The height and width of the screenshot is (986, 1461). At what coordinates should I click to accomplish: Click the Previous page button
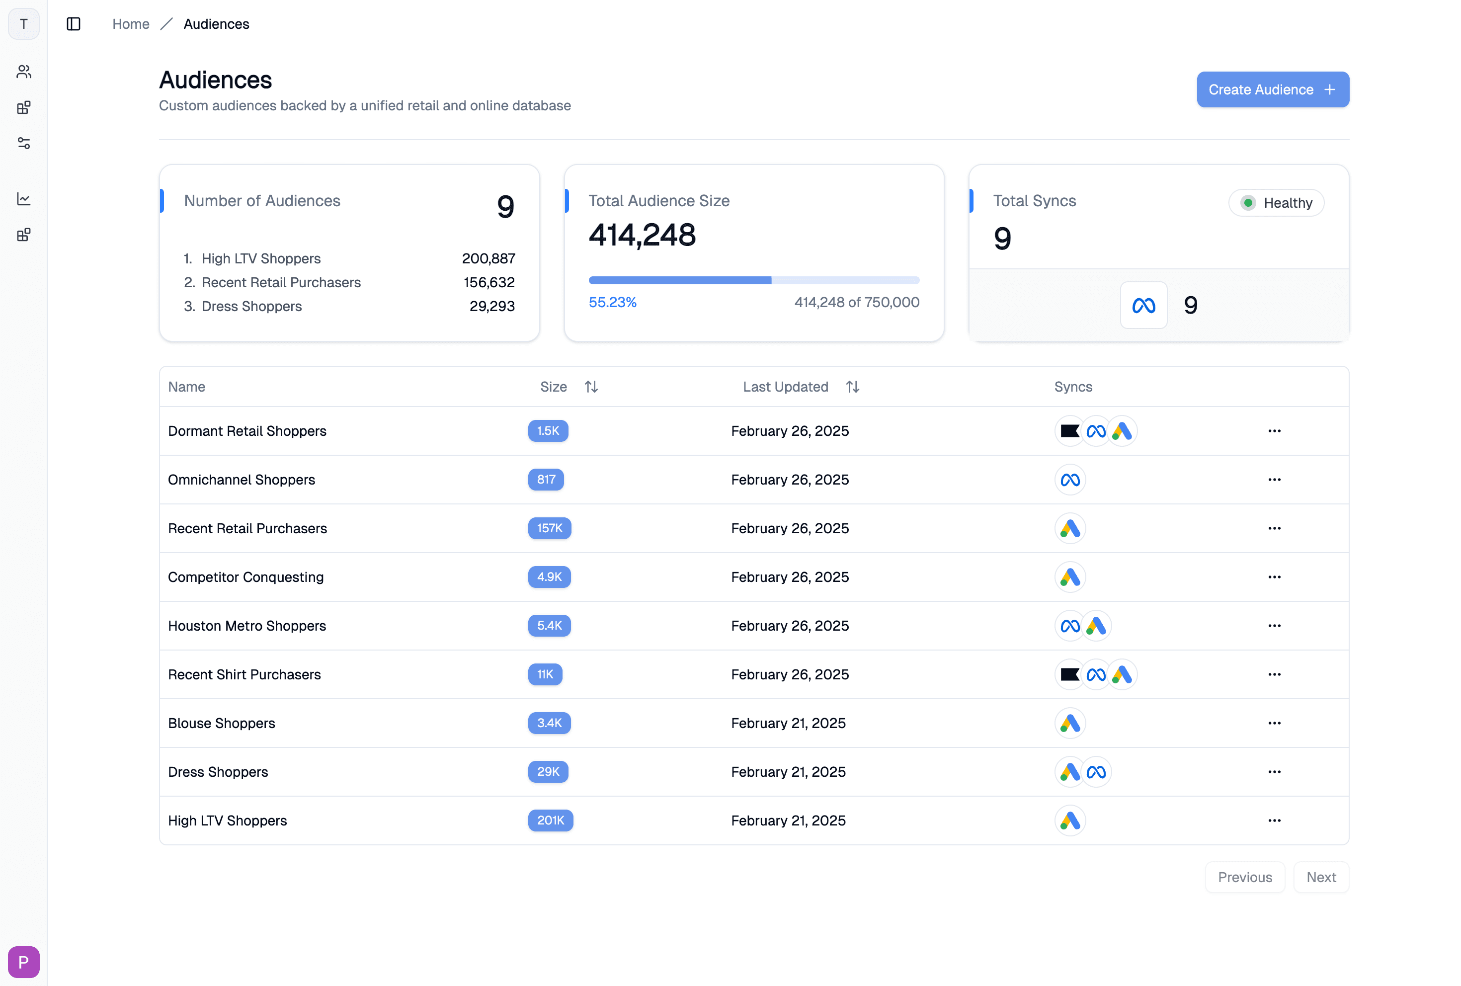tap(1245, 877)
